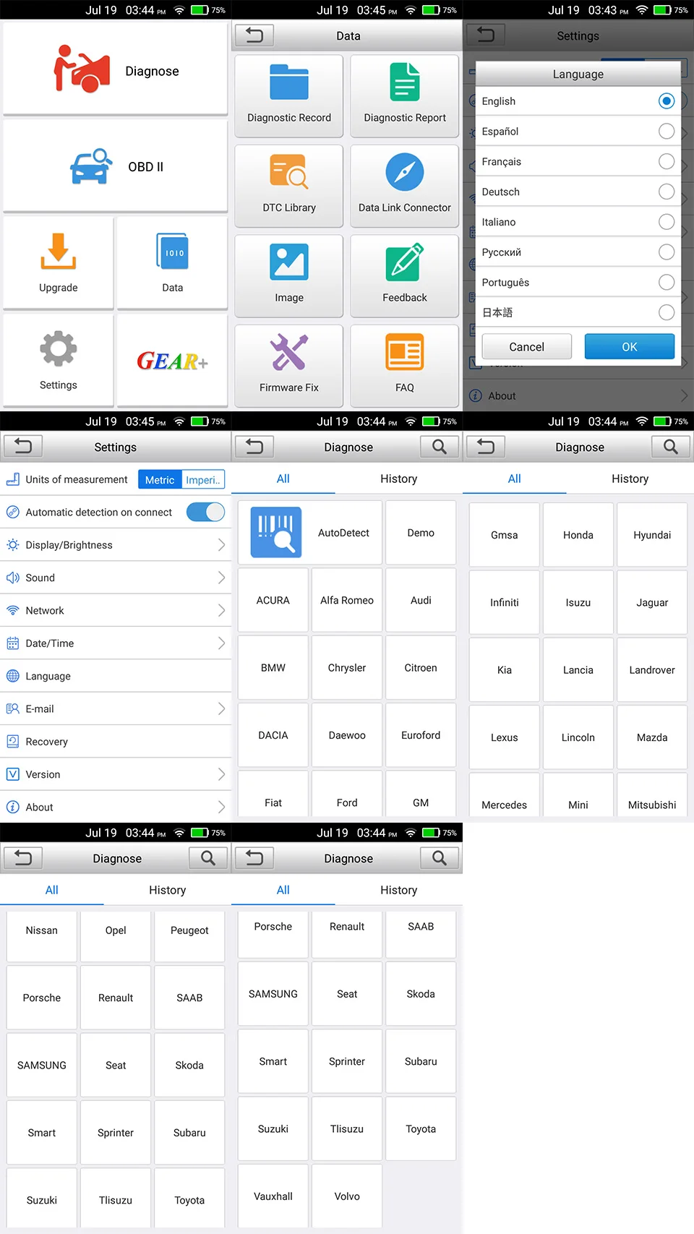Choose the Demo vehicle button
The width and height of the screenshot is (694, 1234).
[x=421, y=533]
